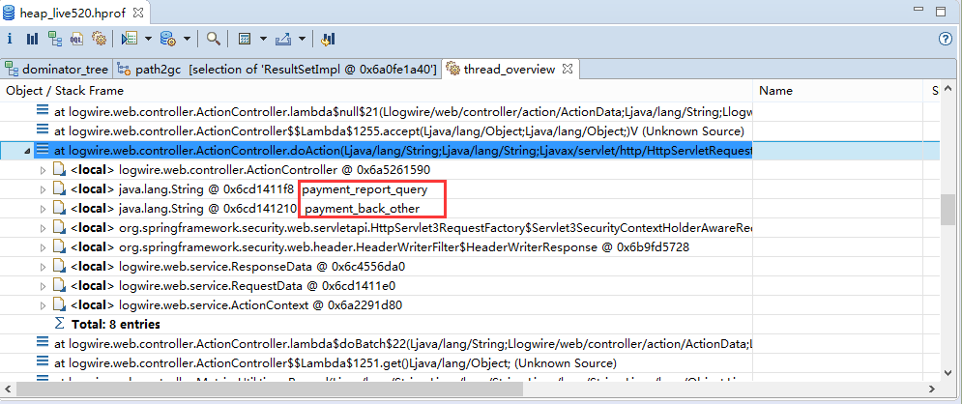
Task: Click the stack frame icon of the doAction row
Action: point(43,150)
